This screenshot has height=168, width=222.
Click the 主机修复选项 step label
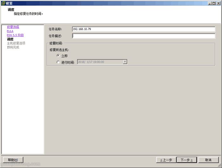(x=16, y=43)
